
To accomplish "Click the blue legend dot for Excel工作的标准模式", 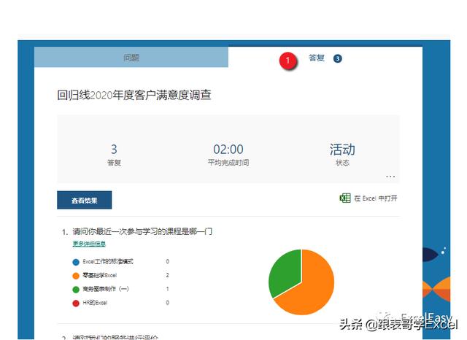I will tap(76, 261).
